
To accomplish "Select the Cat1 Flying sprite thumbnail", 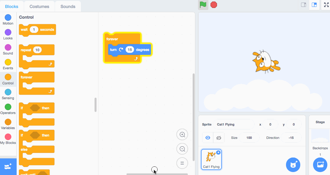I will click(211, 159).
